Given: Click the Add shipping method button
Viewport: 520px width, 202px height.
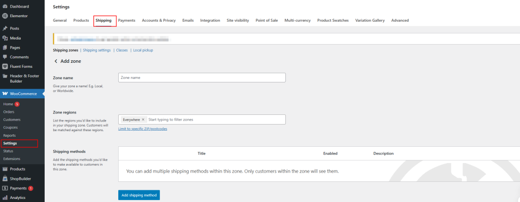Looking at the screenshot, I should click(139, 195).
